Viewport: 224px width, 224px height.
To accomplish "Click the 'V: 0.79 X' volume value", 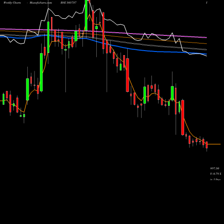I will point(215,174).
